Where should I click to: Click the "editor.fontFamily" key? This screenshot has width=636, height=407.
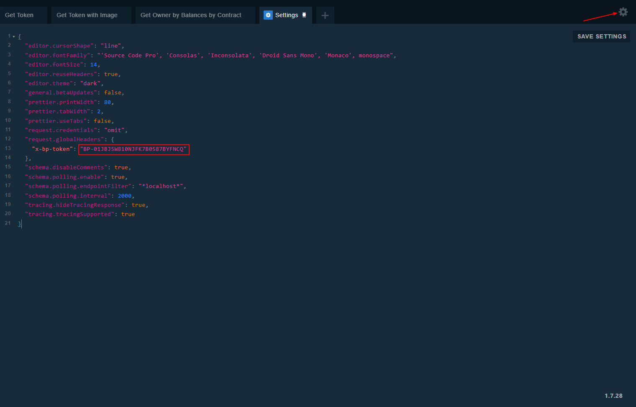pyautogui.click(x=58, y=56)
